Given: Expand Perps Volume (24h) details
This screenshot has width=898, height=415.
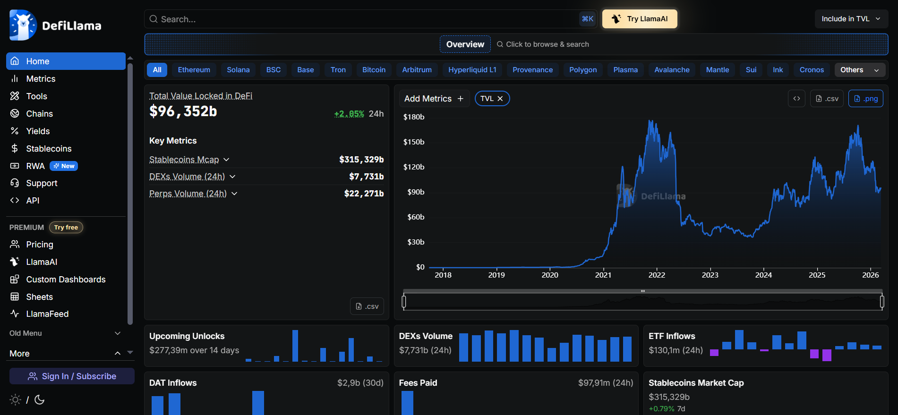Looking at the screenshot, I should [234, 194].
